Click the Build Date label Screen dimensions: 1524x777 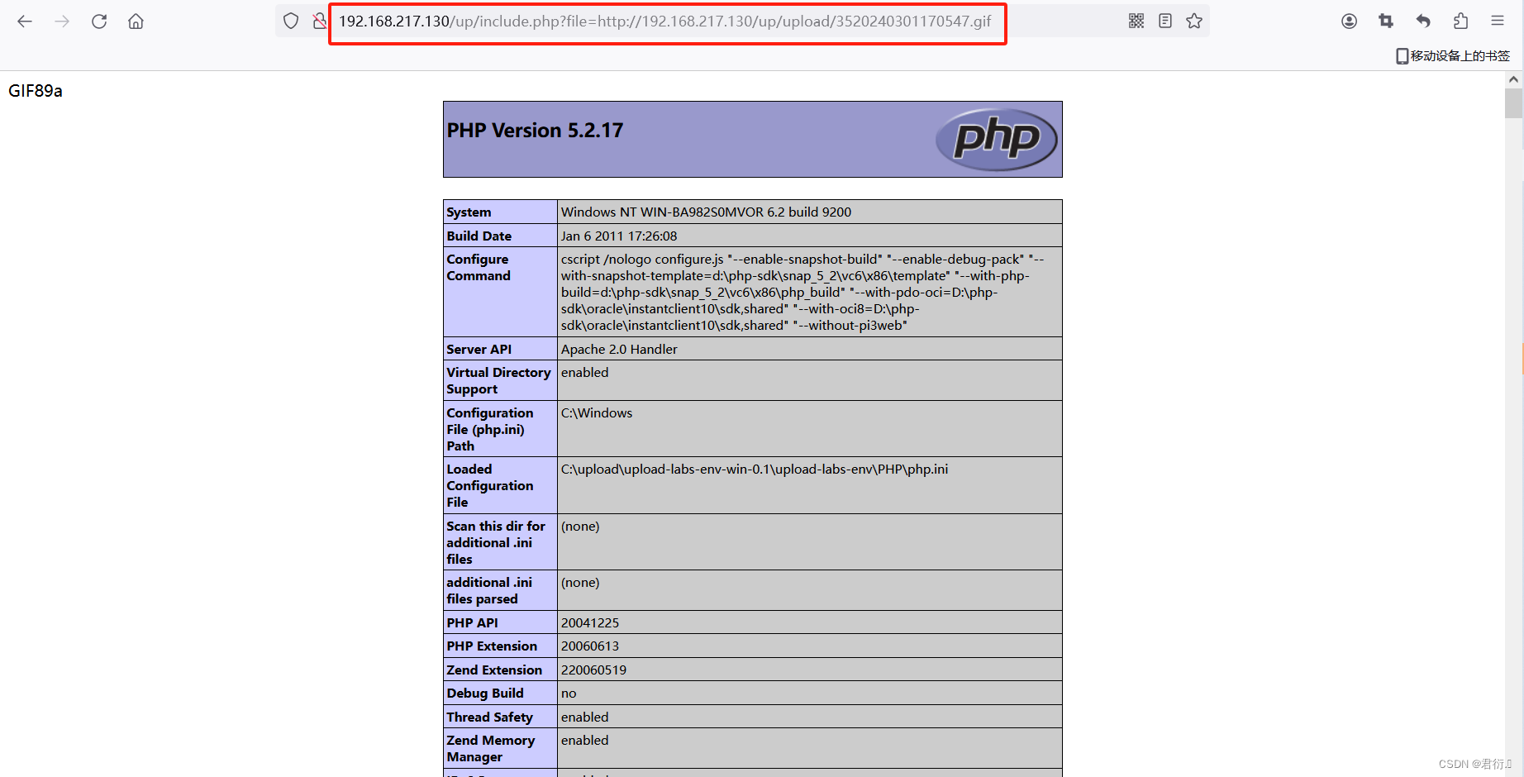click(479, 236)
